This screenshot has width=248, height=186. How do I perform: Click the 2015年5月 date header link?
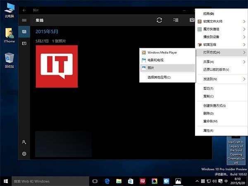pos(47,31)
